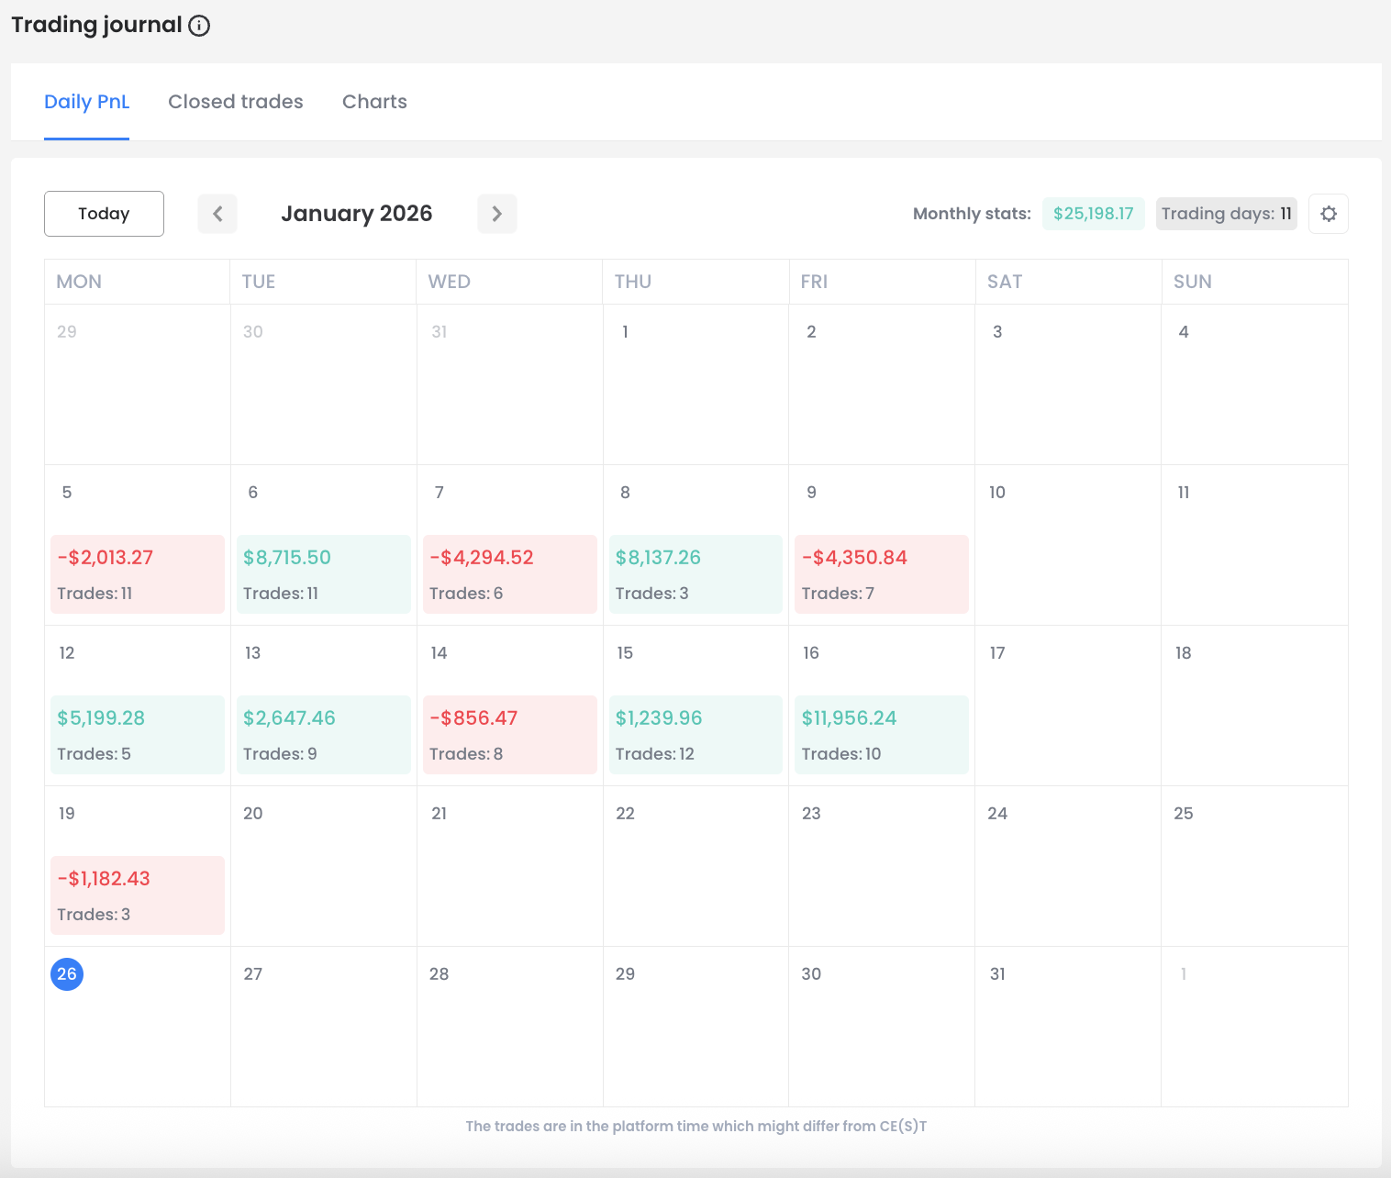Screen dimensions: 1391x1178
Task: Select the January 9 losing day
Action: [x=881, y=573]
